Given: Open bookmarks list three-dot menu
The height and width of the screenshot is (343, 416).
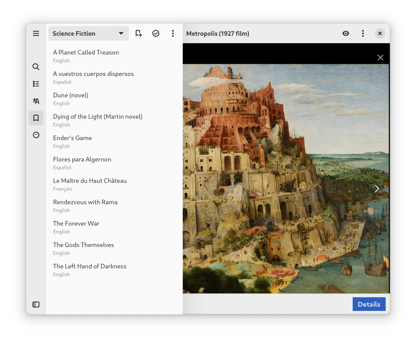Looking at the screenshot, I should pyautogui.click(x=173, y=33).
